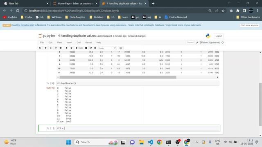The image size is (262, 147).
Task: Restart the kernel icon
Action: pos(91,48)
